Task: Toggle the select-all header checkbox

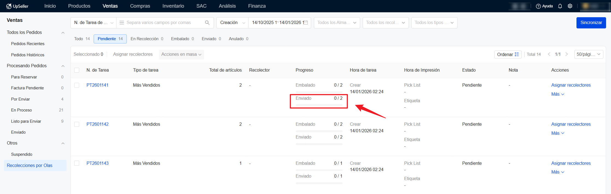Action: click(77, 70)
